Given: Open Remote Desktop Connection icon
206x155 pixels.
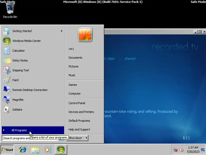Looking at the screenshot, I should pyautogui.click(x=7, y=90).
